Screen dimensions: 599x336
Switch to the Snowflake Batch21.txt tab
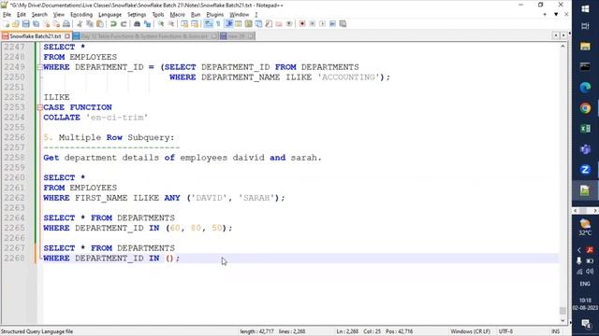35,36
